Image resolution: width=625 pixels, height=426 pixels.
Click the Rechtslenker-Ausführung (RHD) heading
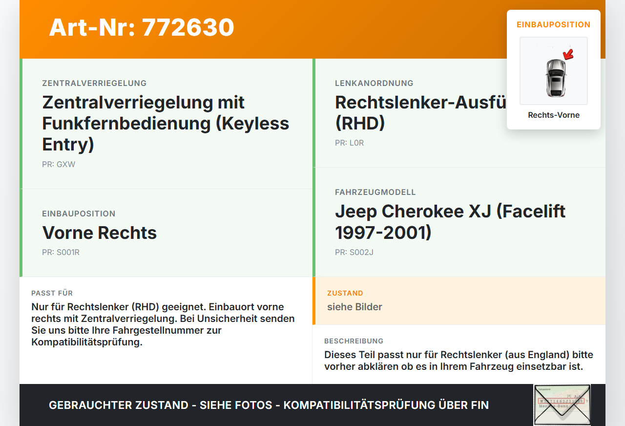click(x=421, y=113)
